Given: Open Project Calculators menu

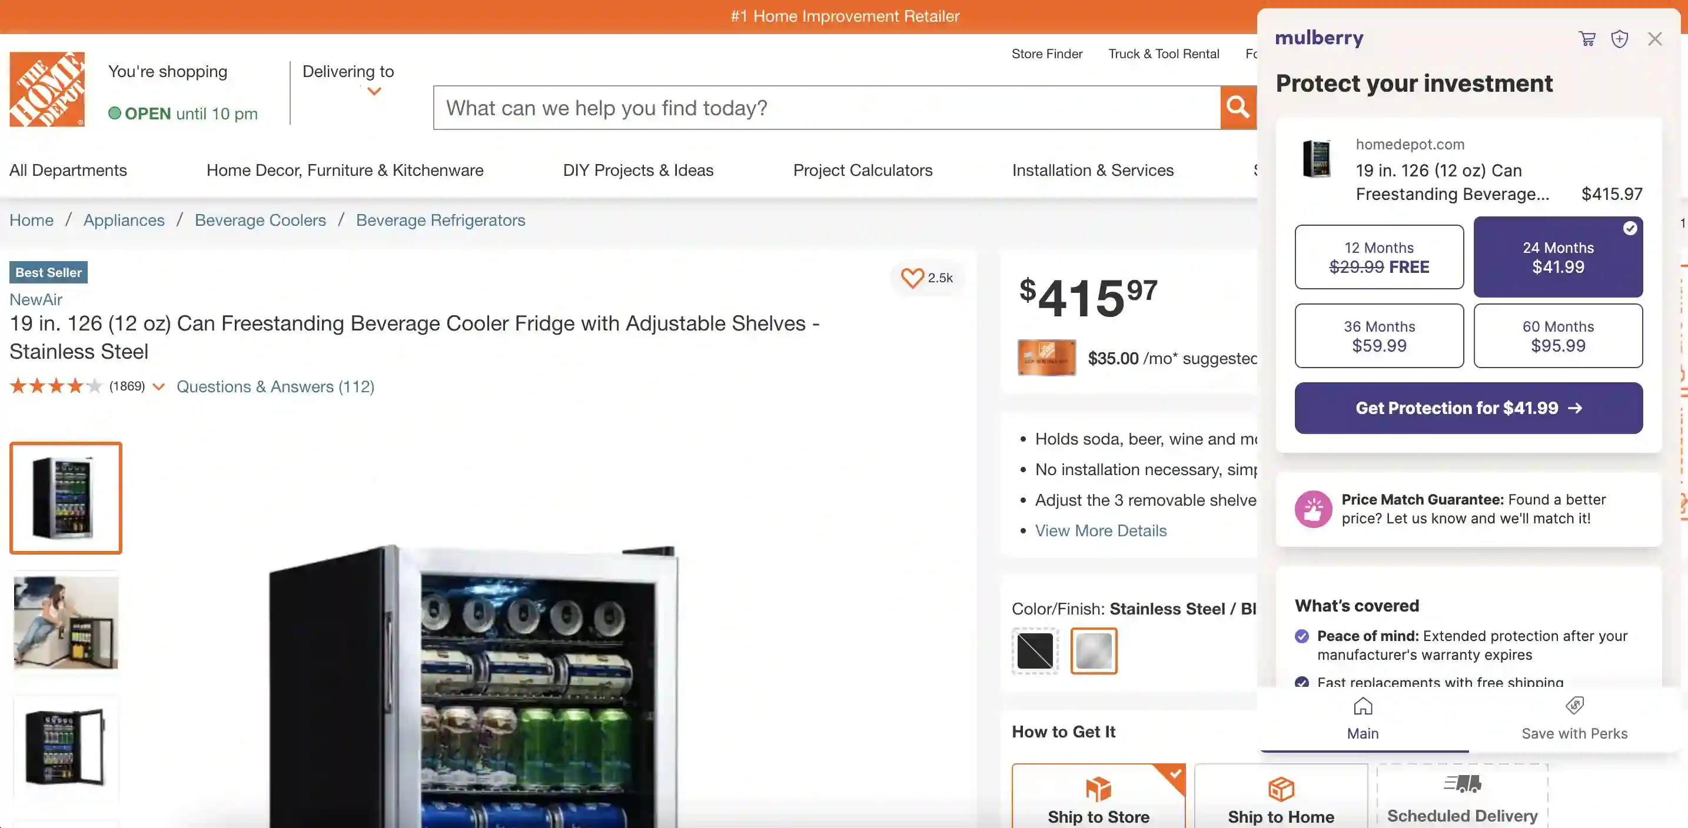Looking at the screenshot, I should tap(863, 170).
